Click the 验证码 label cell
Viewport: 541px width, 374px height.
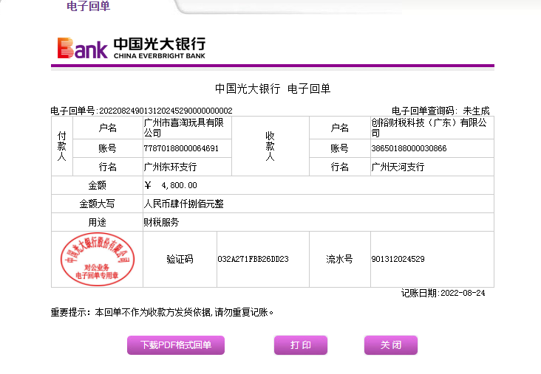pos(180,259)
